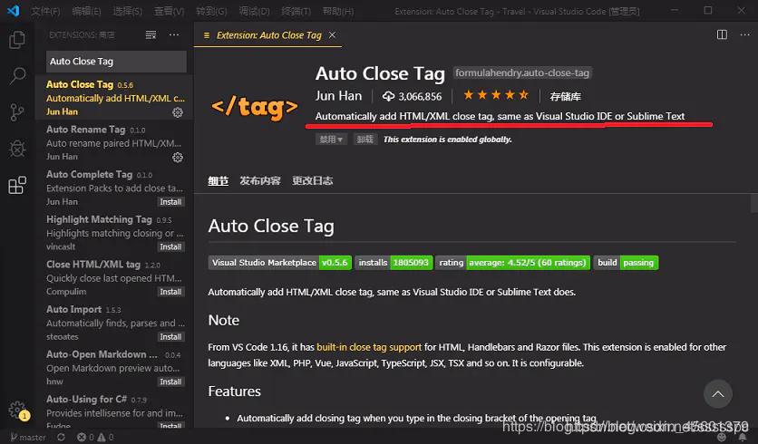Install the Auto Import extension
Viewport: 758px width, 444px height.
[x=170, y=337]
